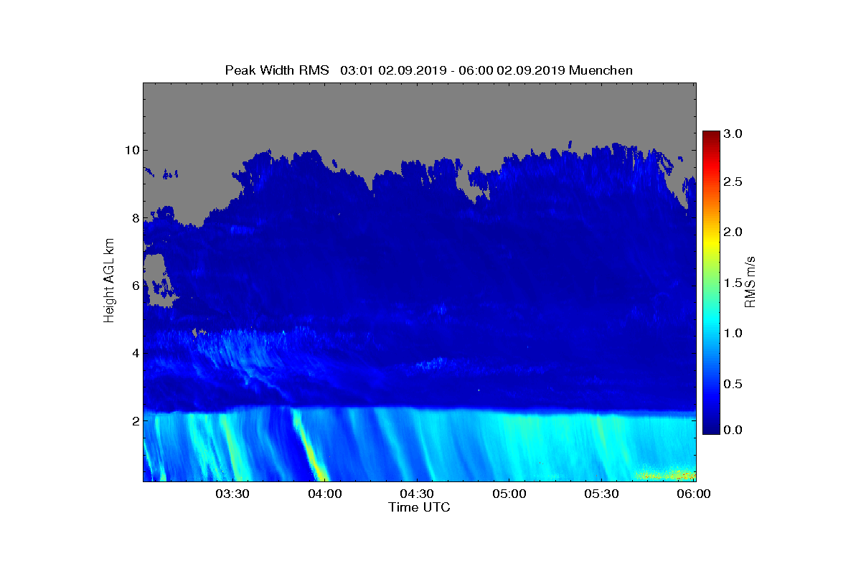Click the colorbar value 0.5
Image resolution: width=861 pixels, height=574 pixels.
click(733, 384)
